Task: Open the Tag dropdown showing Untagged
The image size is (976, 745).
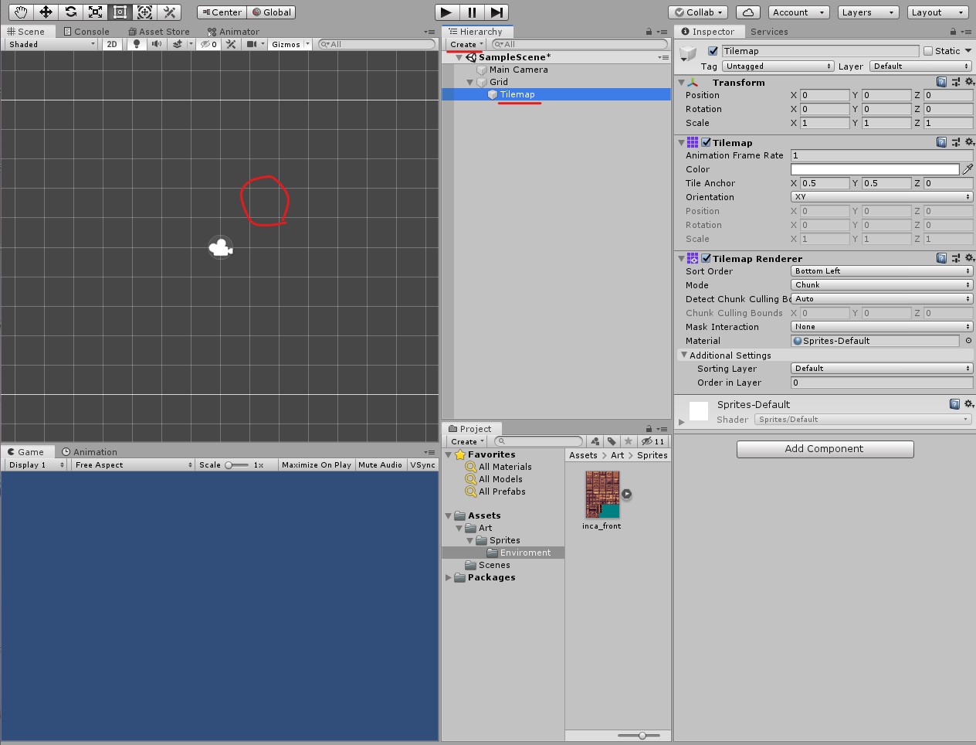Action: tap(778, 66)
